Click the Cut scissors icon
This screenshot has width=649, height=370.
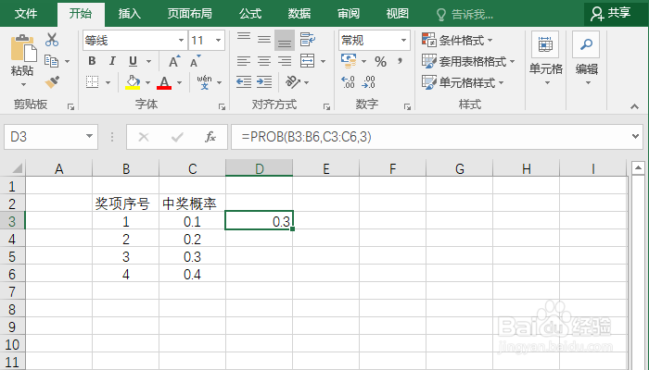(52, 40)
